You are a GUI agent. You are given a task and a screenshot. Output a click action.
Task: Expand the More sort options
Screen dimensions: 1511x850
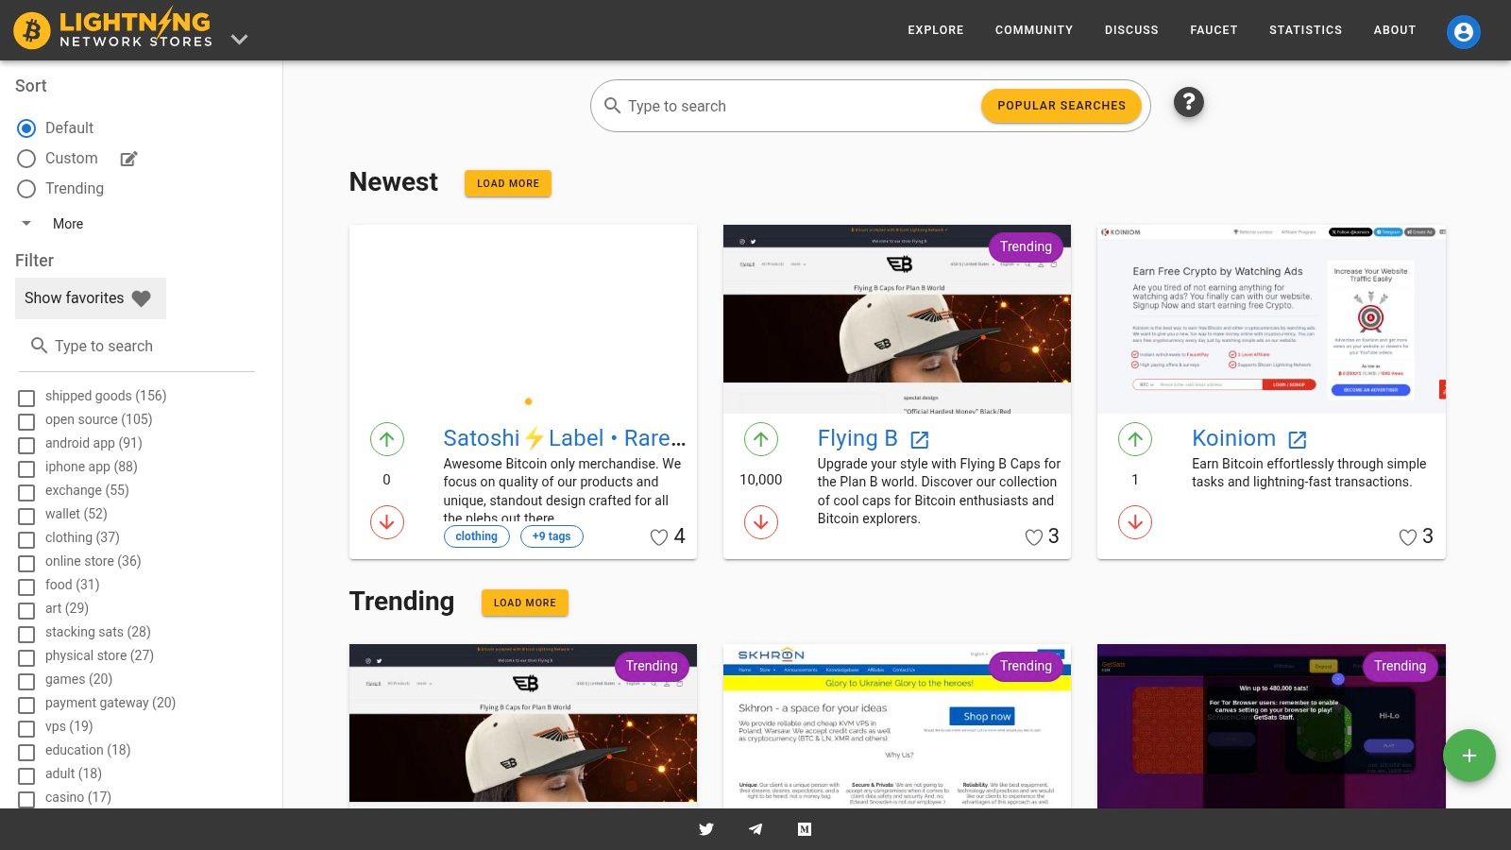53,224
